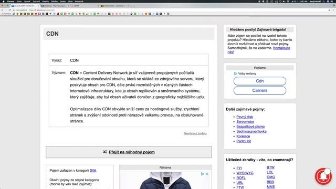336x189 pixels.
Task: Open the OMG abbreviation link
Action: (x=271, y=177)
